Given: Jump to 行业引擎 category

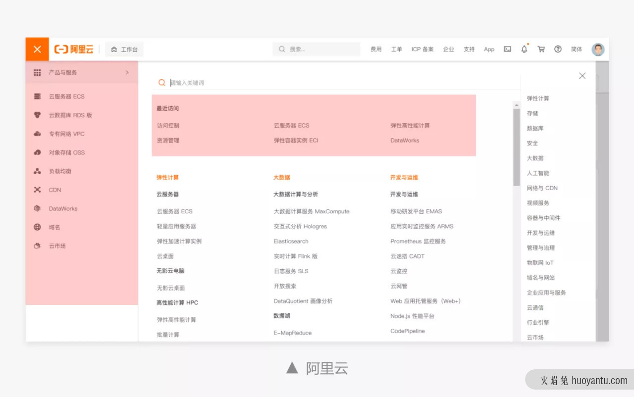Looking at the screenshot, I should pyautogui.click(x=538, y=323).
